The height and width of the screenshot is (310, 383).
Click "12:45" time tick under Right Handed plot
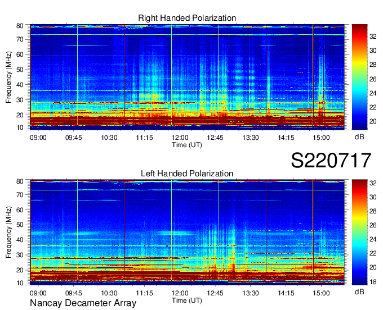[x=215, y=138]
